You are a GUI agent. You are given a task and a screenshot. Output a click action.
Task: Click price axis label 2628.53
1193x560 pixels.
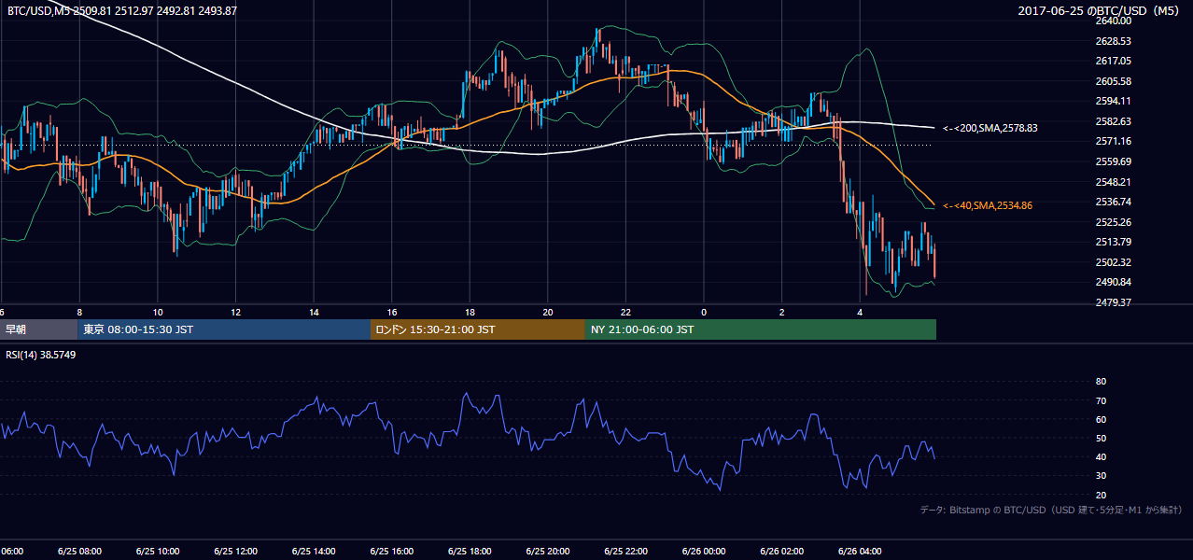point(1113,41)
